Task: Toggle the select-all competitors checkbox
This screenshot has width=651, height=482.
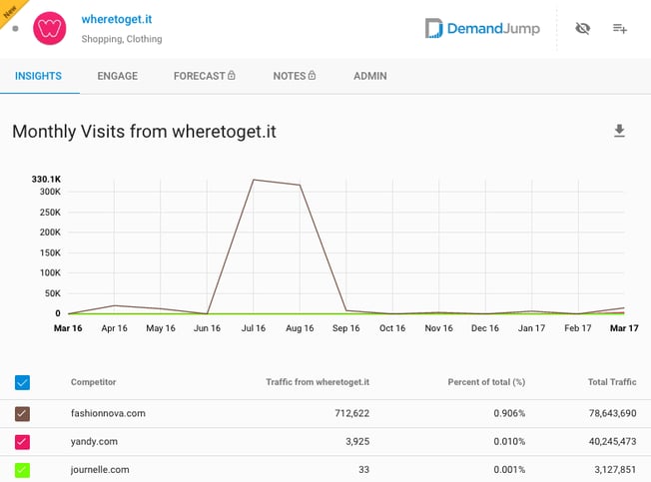Action: pos(22,382)
